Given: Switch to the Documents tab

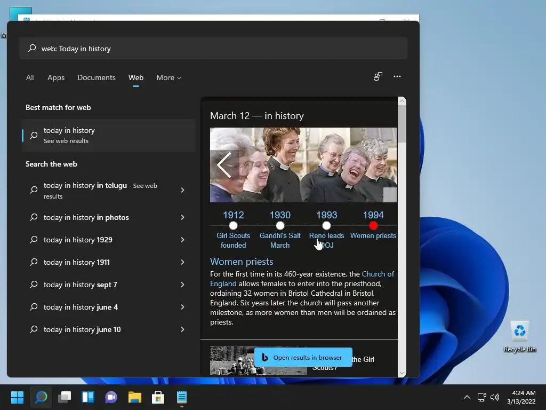Looking at the screenshot, I should point(97,77).
